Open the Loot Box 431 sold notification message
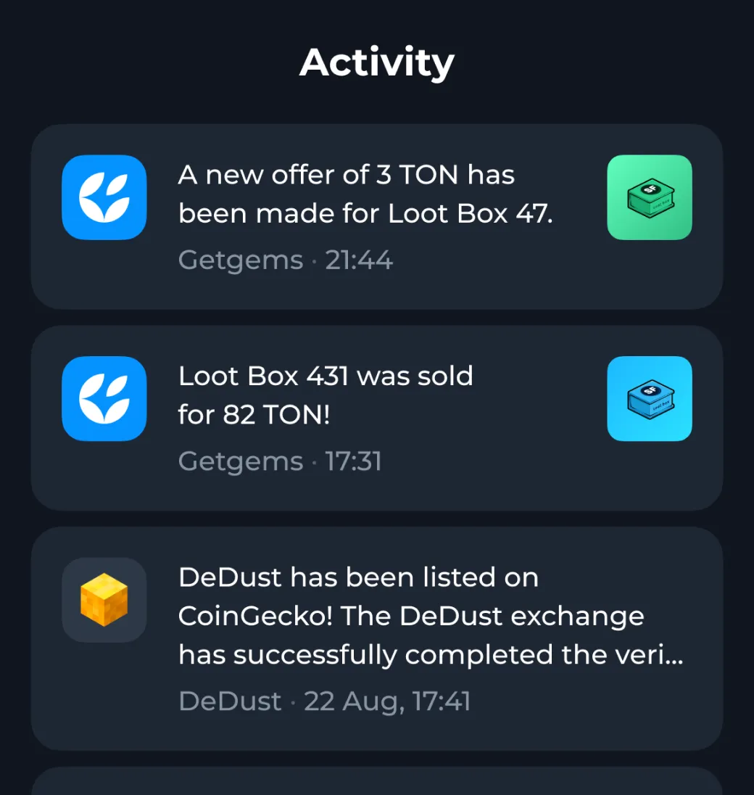The height and width of the screenshot is (795, 754). [326, 395]
